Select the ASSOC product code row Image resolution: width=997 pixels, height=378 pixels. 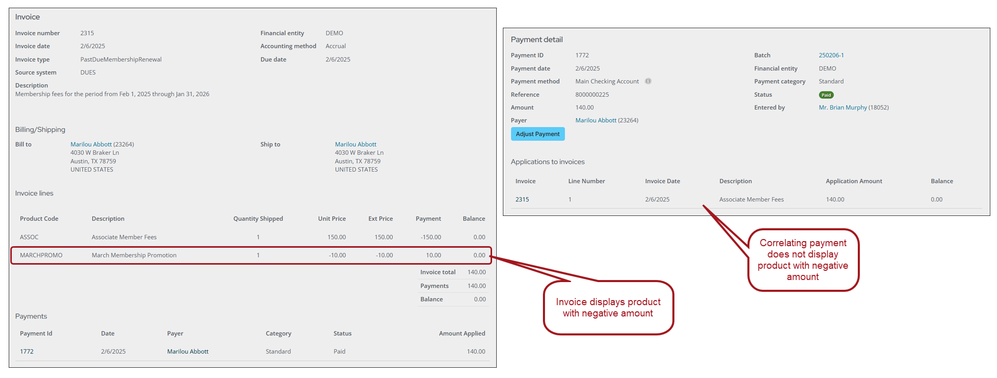coord(253,237)
